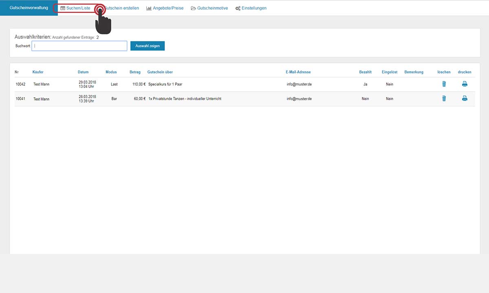Click the Einstellungen gears icon

tap(238, 8)
